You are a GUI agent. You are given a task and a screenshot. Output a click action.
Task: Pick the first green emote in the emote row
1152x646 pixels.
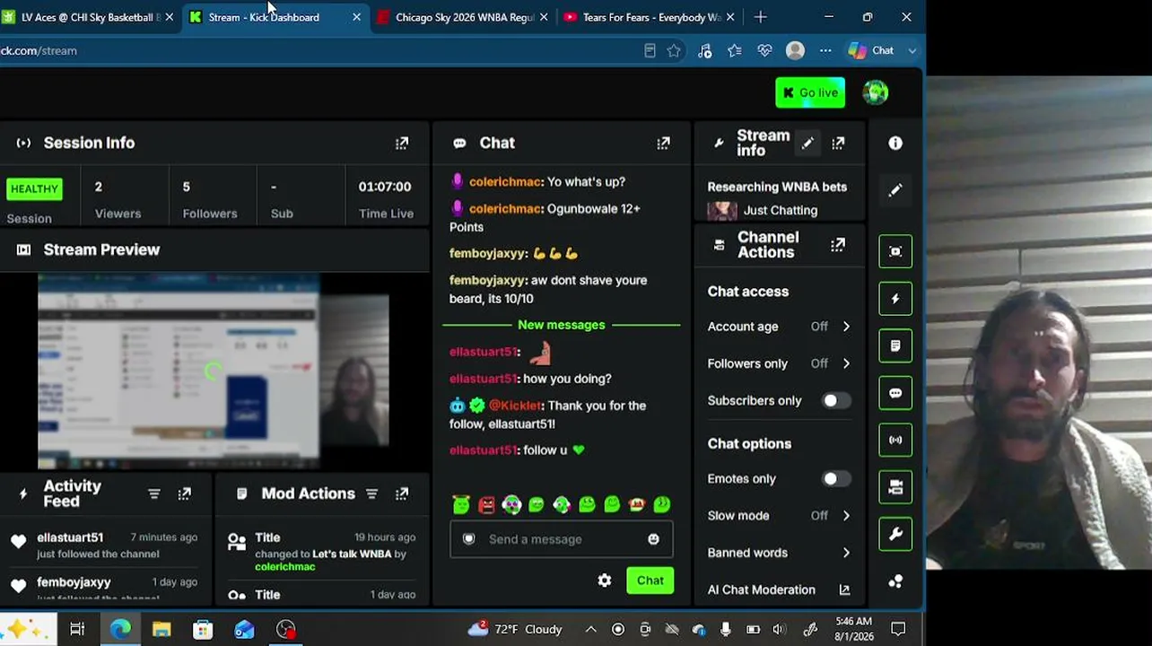pyautogui.click(x=461, y=505)
